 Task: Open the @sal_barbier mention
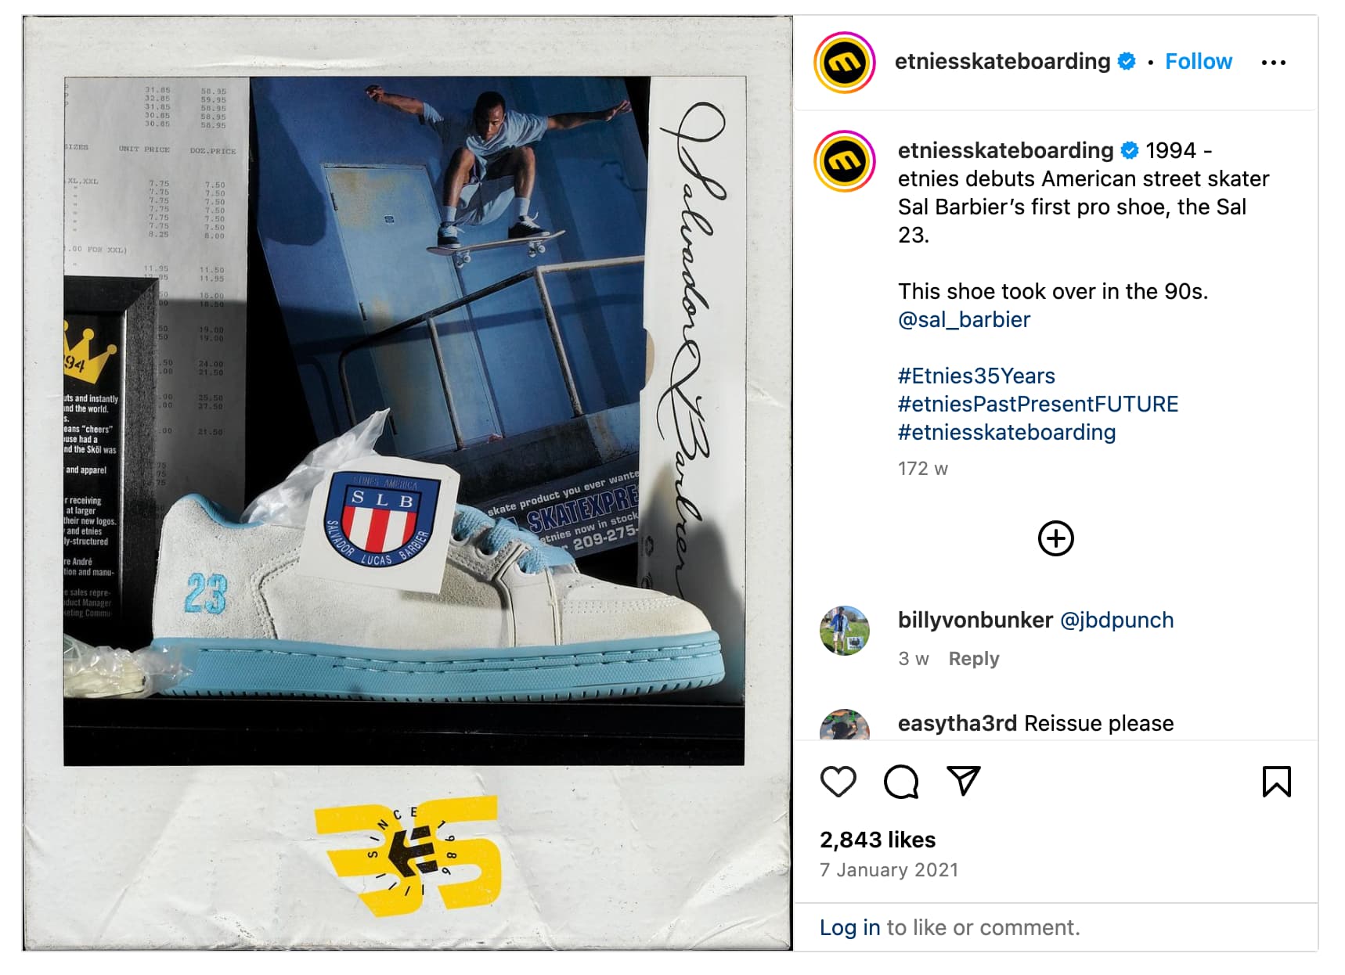tap(964, 319)
